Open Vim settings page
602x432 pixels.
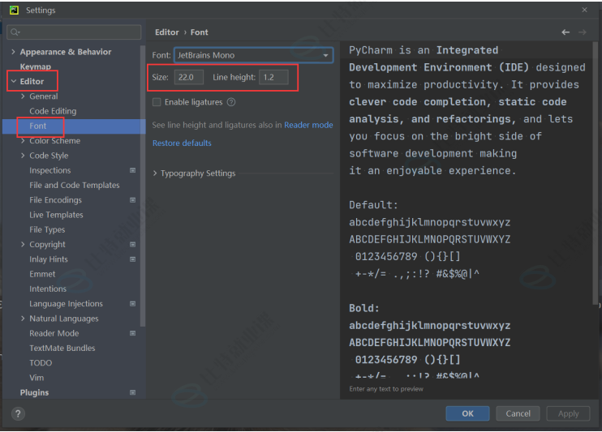click(x=37, y=378)
